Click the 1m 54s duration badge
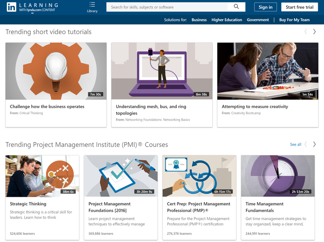 coord(307,94)
